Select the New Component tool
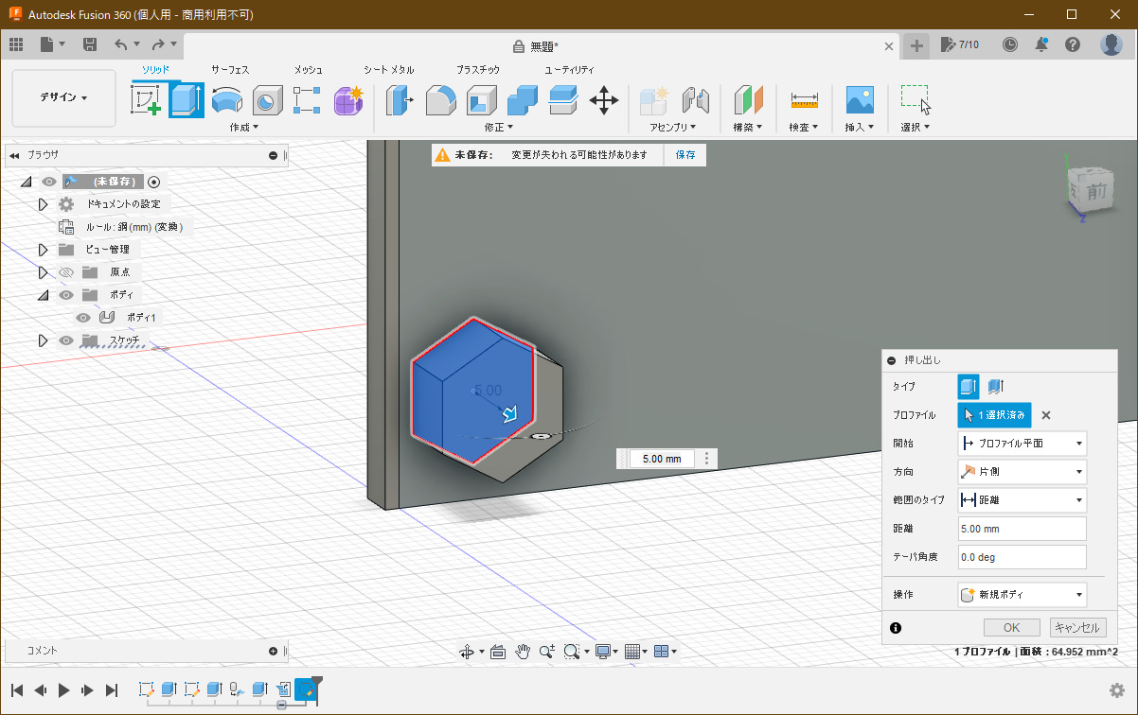 click(x=654, y=99)
